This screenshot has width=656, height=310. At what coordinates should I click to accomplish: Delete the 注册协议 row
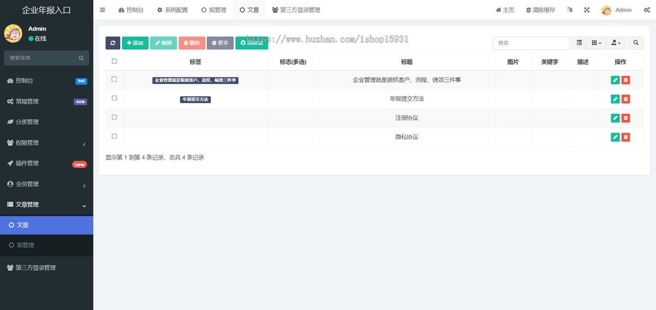coord(625,118)
